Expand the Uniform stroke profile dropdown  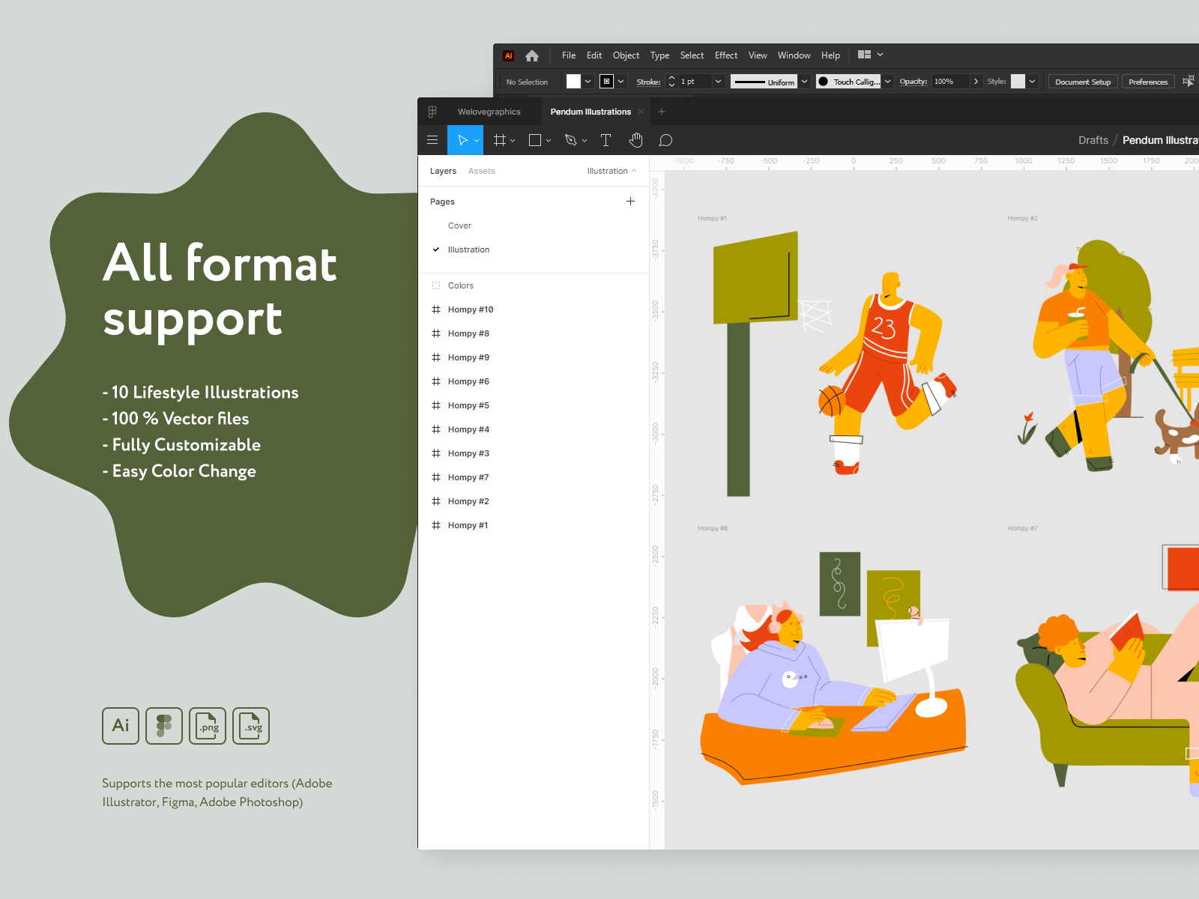[x=804, y=82]
